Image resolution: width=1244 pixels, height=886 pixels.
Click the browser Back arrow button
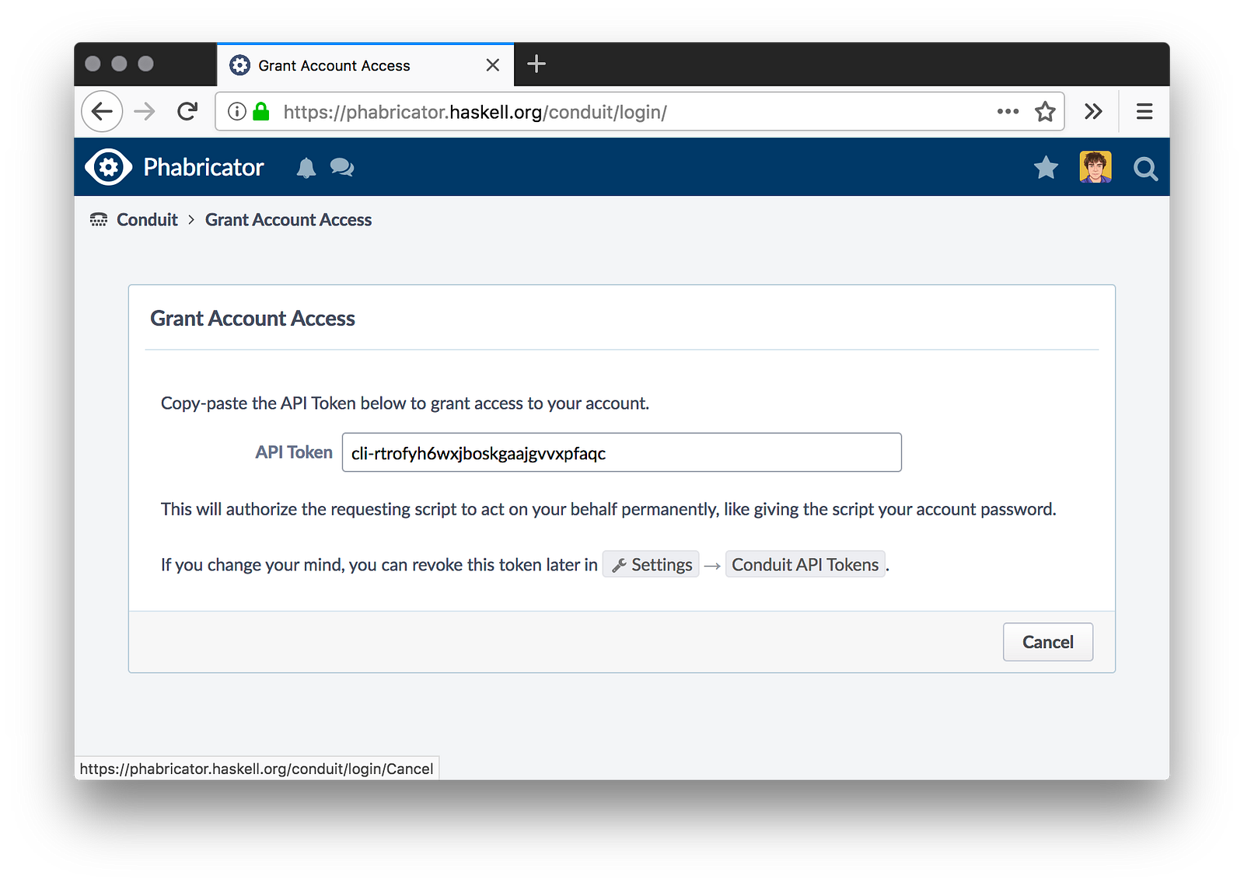(102, 112)
